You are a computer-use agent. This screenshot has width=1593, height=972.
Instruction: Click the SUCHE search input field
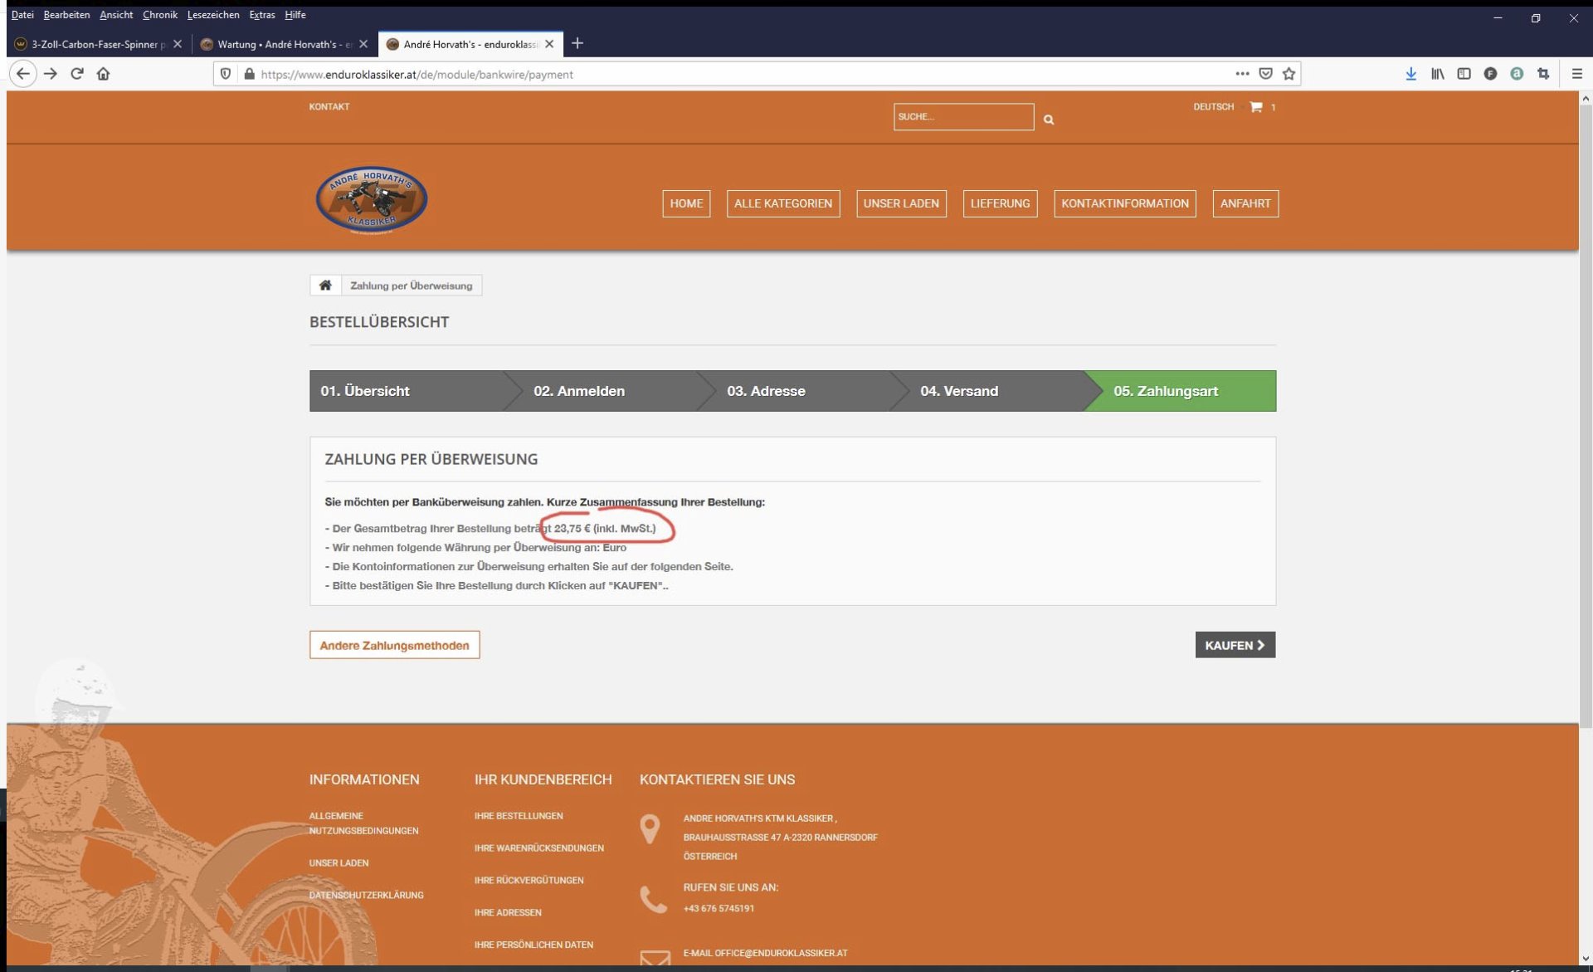[962, 117]
